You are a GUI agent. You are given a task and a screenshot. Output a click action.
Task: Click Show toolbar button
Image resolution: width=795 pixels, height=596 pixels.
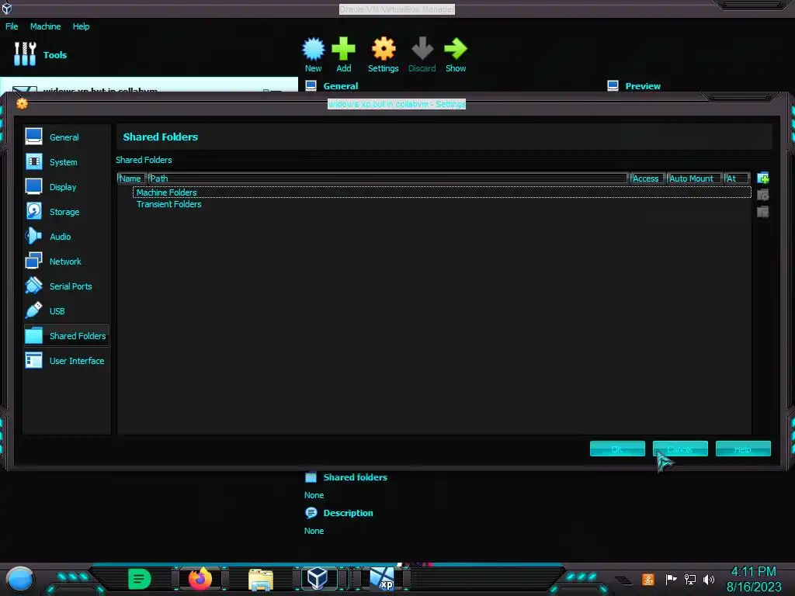point(455,55)
